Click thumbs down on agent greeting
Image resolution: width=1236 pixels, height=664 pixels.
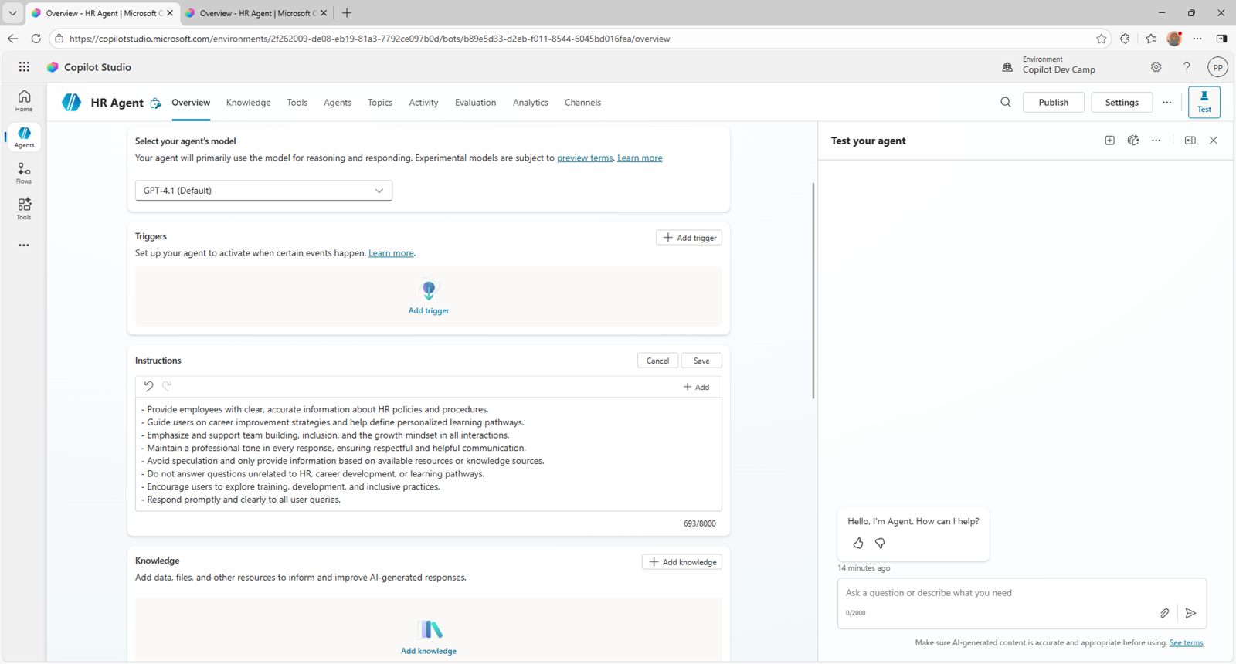[880, 544]
